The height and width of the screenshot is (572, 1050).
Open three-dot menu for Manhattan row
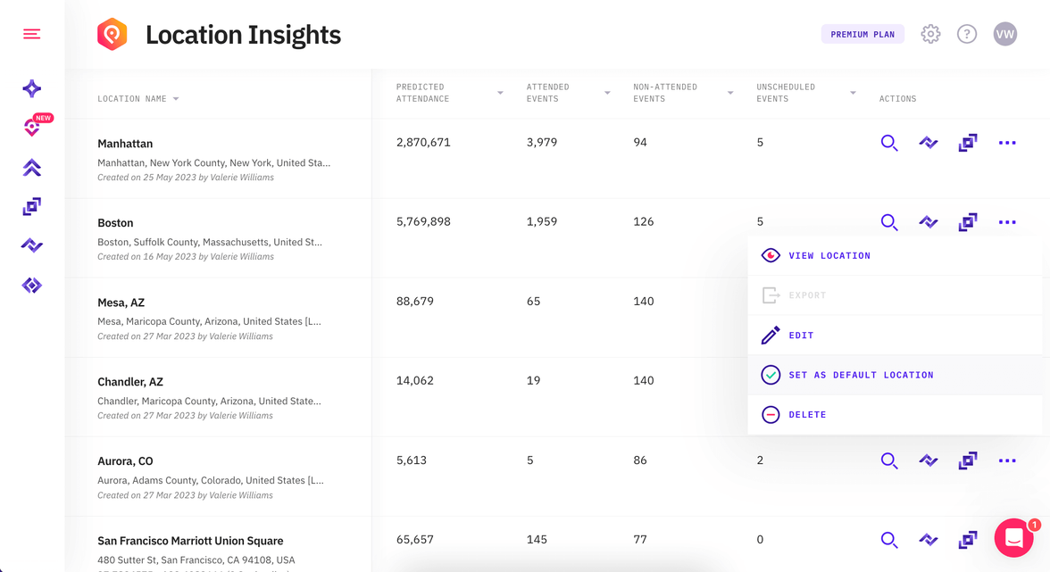1007,143
